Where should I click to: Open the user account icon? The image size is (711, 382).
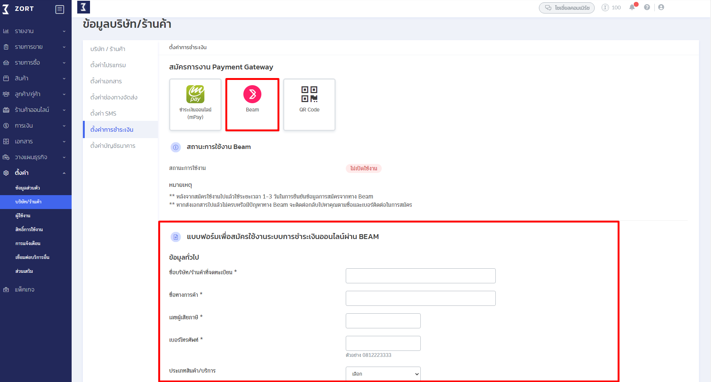(x=661, y=7)
